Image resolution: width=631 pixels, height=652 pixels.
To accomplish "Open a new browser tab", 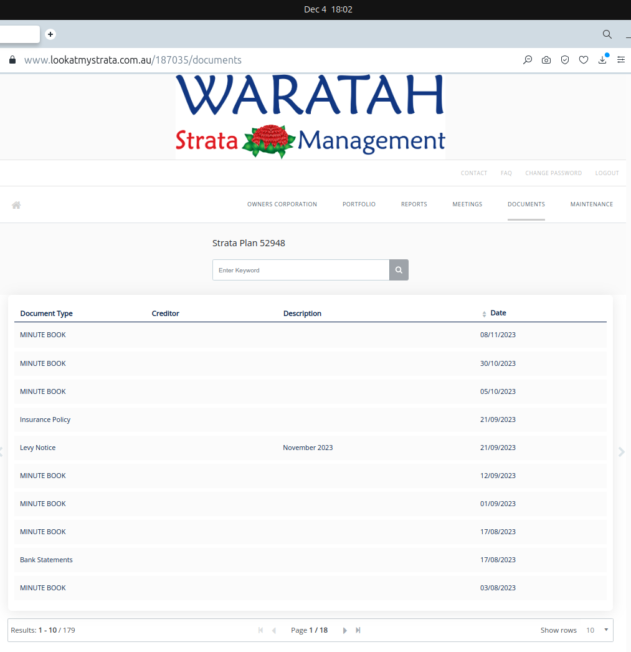I will pyautogui.click(x=50, y=34).
